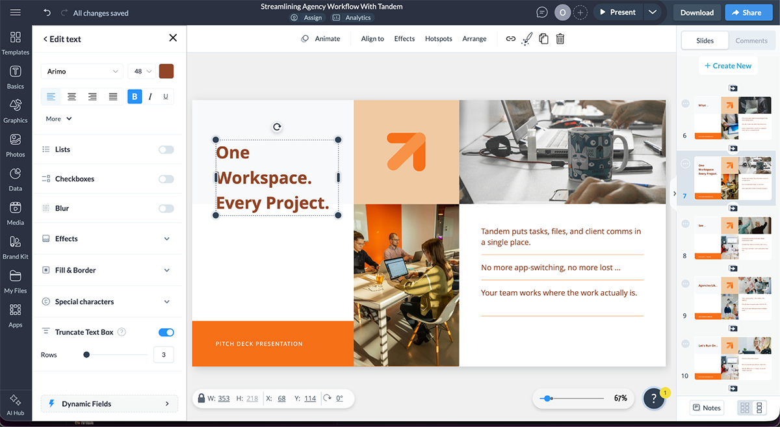This screenshot has width=780, height=427.
Task: Open Analytics under the title
Action: point(352,18)
